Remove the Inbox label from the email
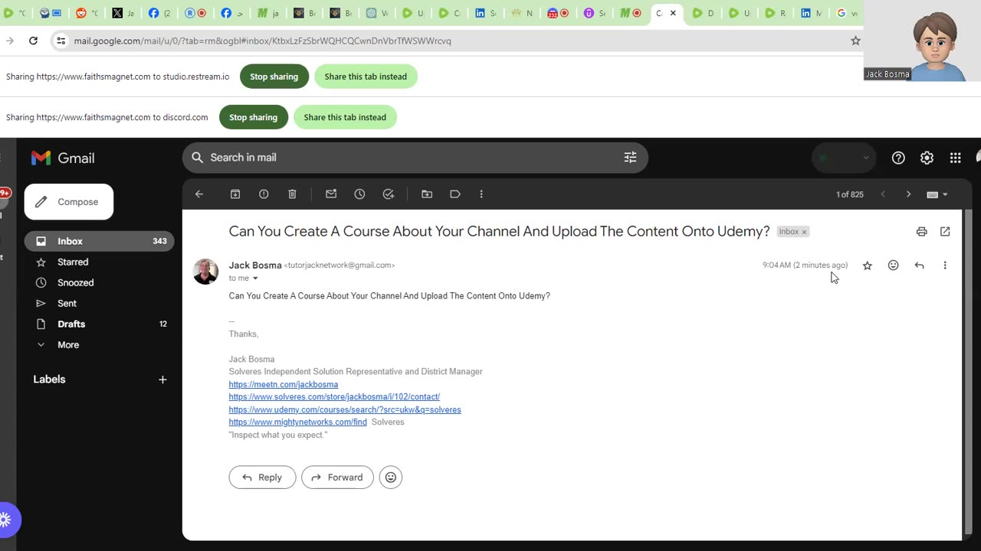This screenshot has width=981, height=551. coord(804,232)
